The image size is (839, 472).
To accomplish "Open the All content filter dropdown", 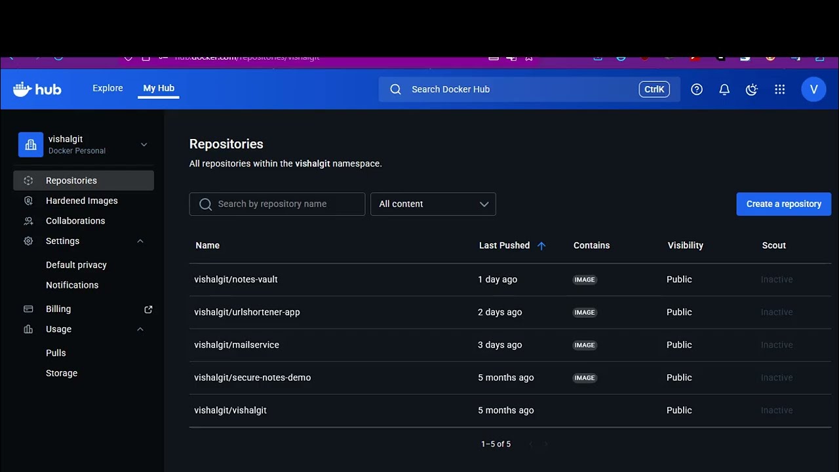I will 433,204.
